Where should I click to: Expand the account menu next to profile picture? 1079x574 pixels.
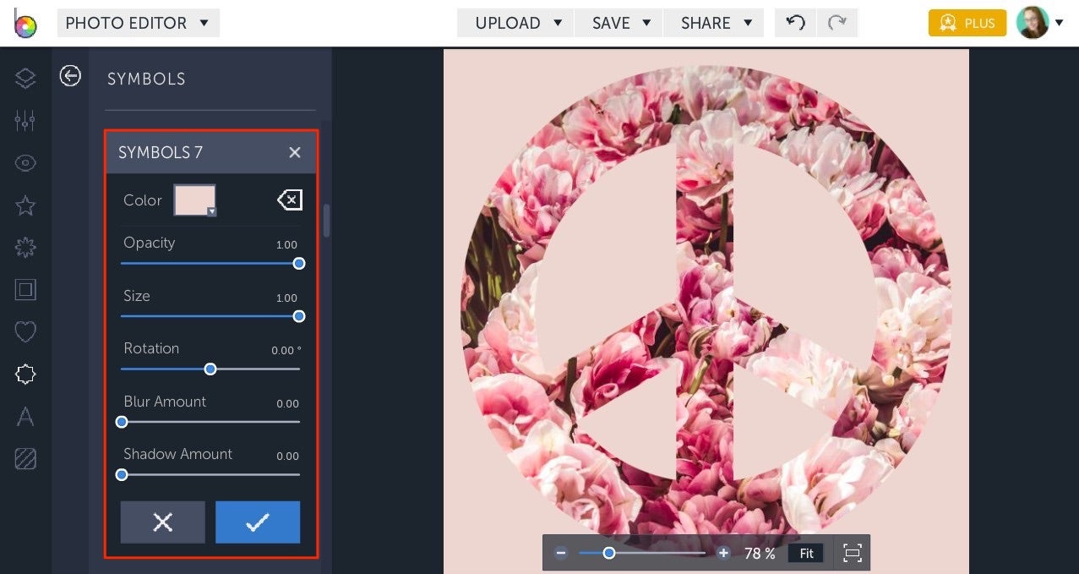pyautogui.click(x=1059, y=23)
